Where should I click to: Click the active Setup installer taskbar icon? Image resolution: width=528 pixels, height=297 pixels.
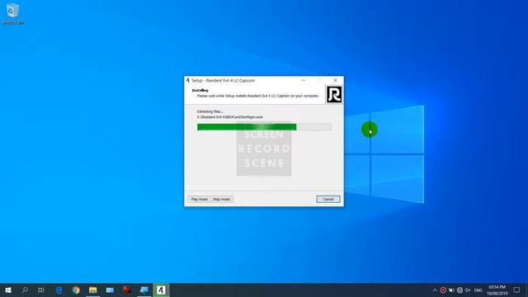click(x=161, y=290)
